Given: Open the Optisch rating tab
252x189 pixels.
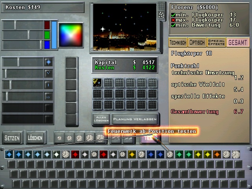Looking at the screenshot, I should pyautogui.click(x=197, y=43).
